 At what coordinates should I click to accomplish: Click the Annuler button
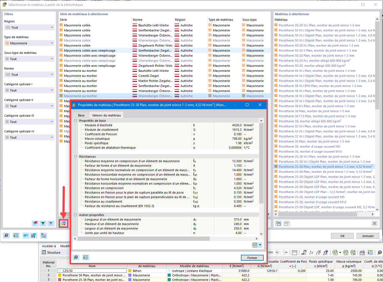tap(368, 236)
